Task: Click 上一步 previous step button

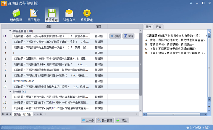Action: (x=87, y=121)
